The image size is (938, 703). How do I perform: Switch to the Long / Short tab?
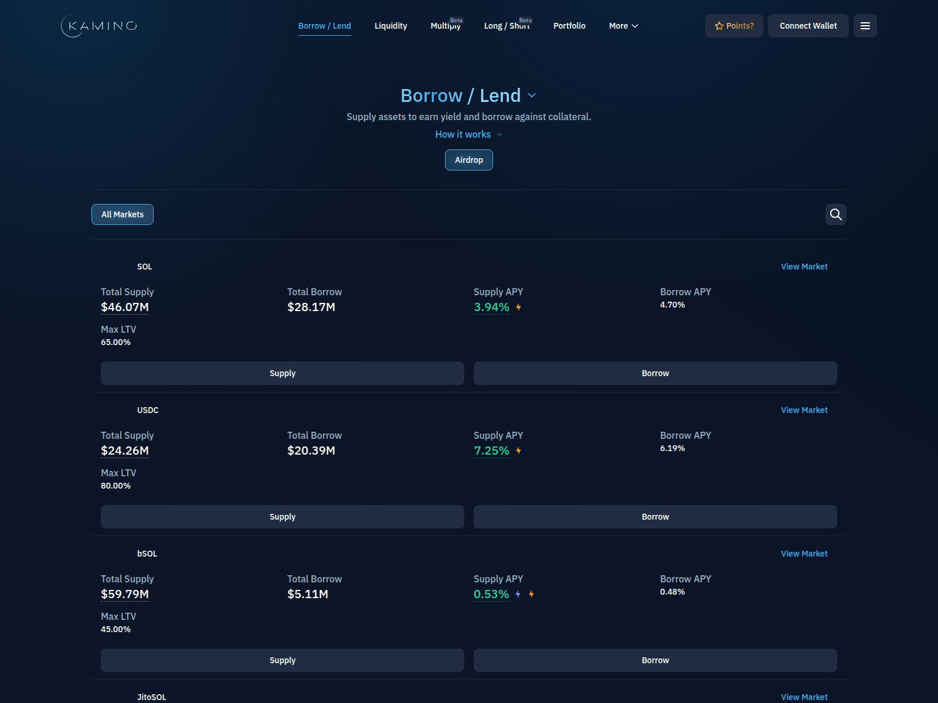[507, 26]
